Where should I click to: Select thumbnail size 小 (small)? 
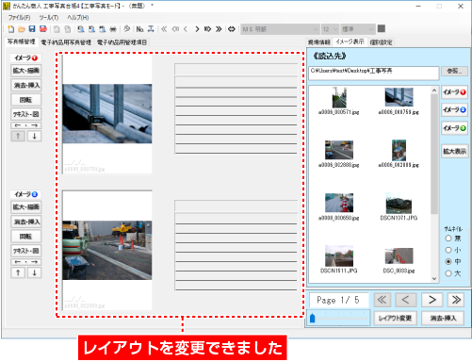(x=448, y=250)
